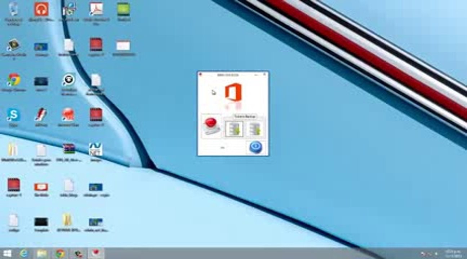Click the activator dialog title bar icon
This screenshot has width=467, height=259.
point(200,74)
